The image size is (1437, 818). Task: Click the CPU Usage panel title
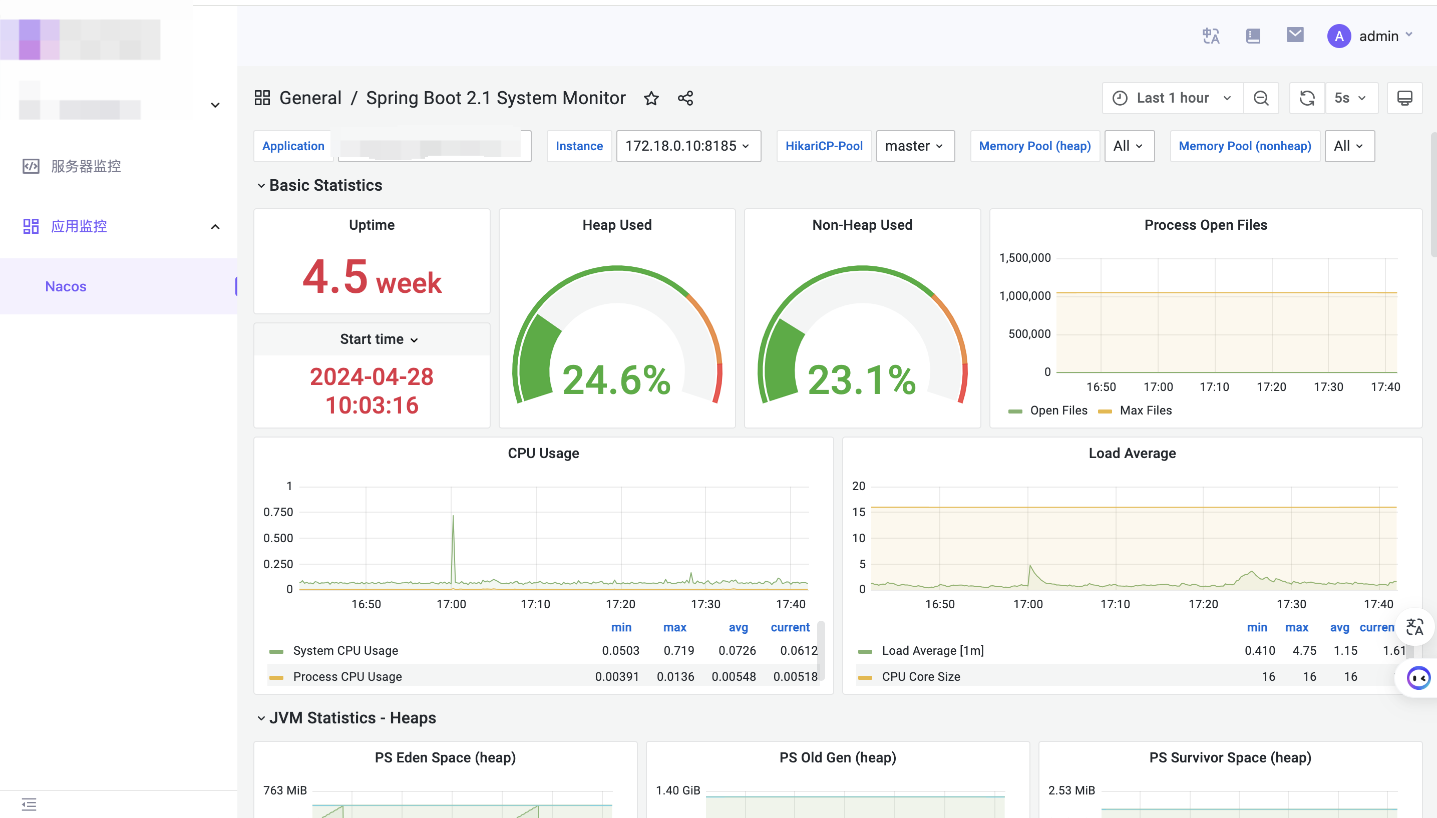point(543,454)
